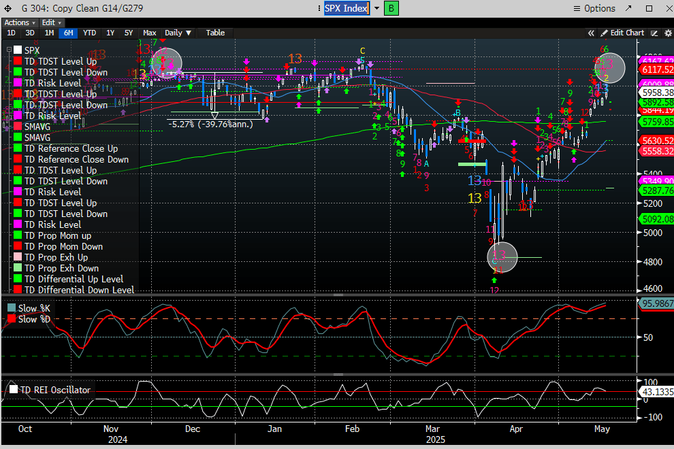
Task: Click the grip dots left of the SPX Index field
Action: coord(319,8)
